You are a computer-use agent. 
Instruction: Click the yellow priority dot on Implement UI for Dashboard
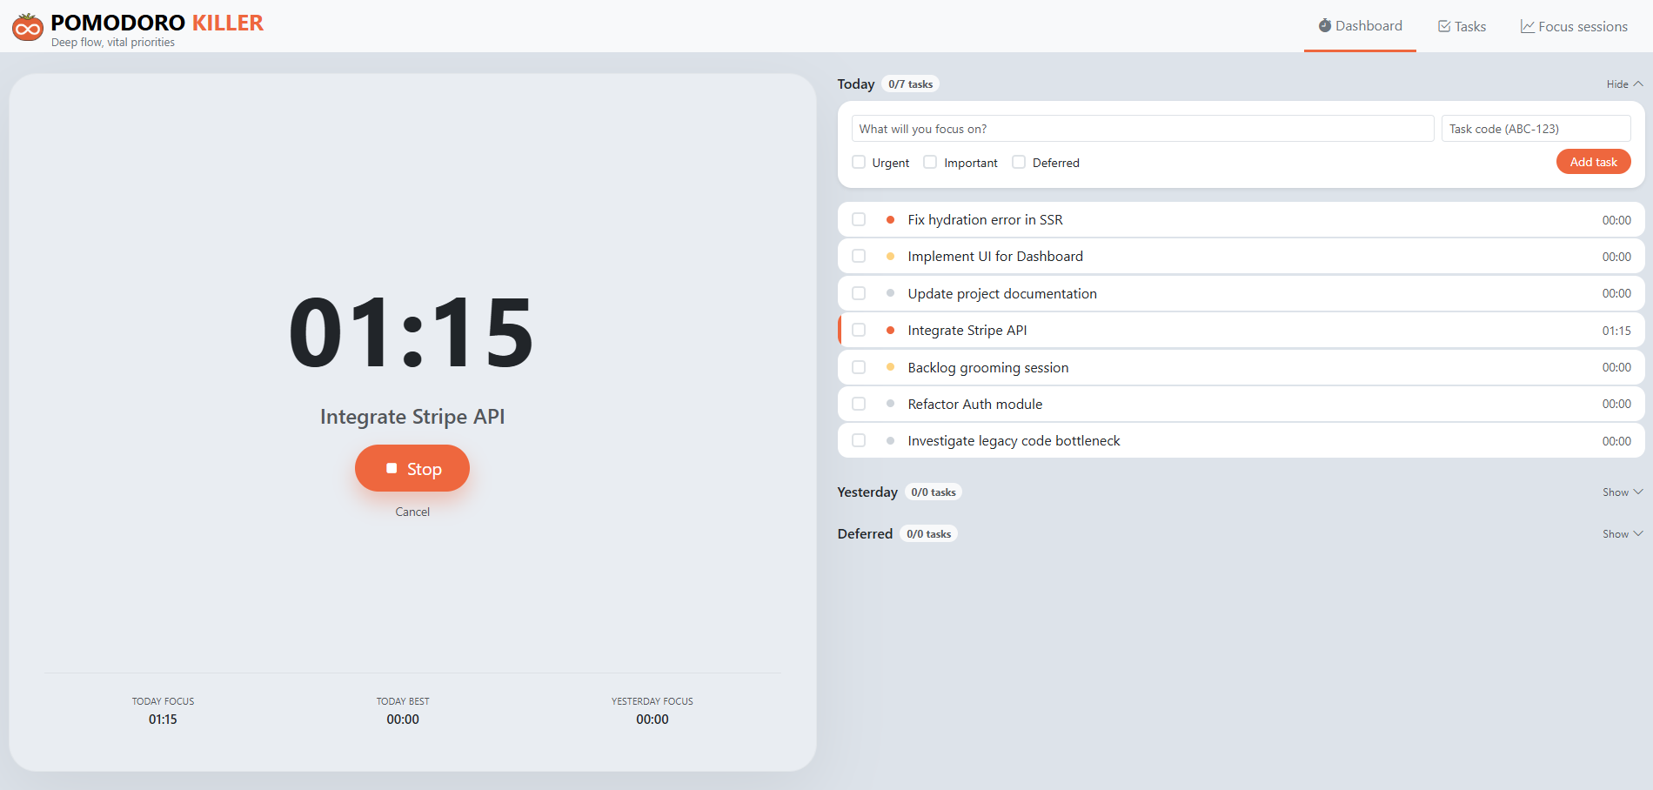[890, 257]
